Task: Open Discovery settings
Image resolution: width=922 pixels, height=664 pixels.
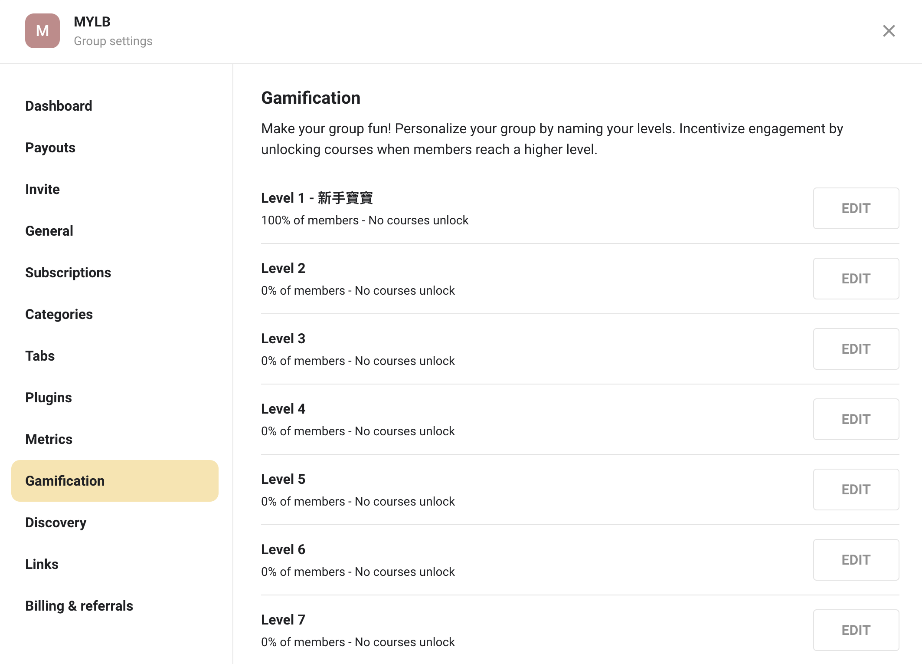Action: click(56, 523)
